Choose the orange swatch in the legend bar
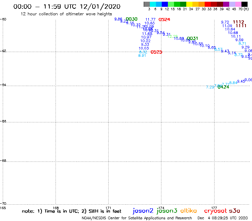 pos(202,4)
